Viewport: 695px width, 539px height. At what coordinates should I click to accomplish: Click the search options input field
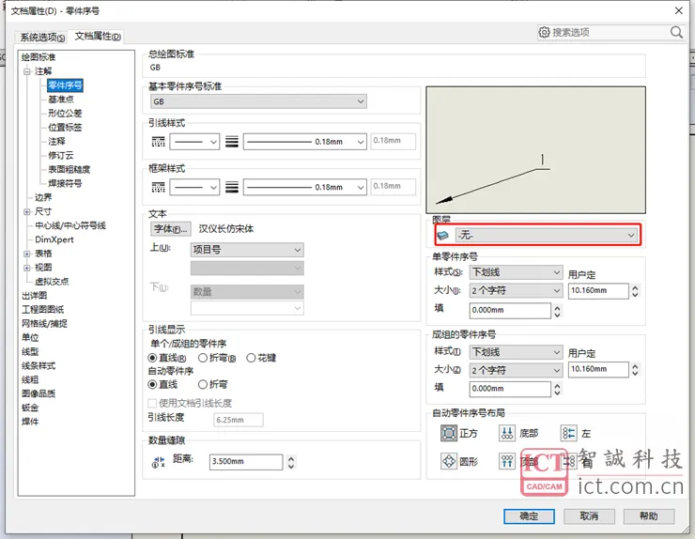(x=610, y=32)
